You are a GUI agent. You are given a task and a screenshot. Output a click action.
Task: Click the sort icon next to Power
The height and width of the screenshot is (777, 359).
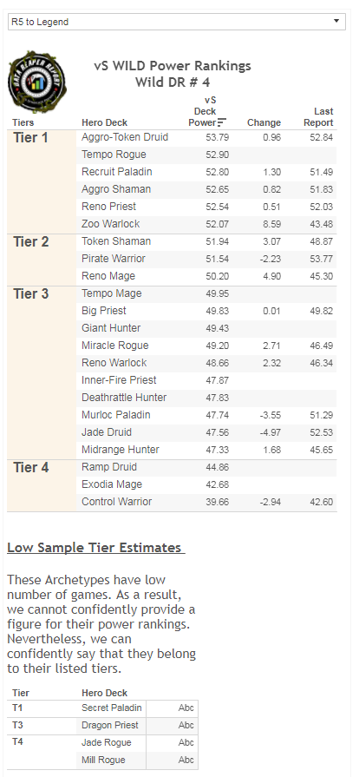click(x=222, y=122)
